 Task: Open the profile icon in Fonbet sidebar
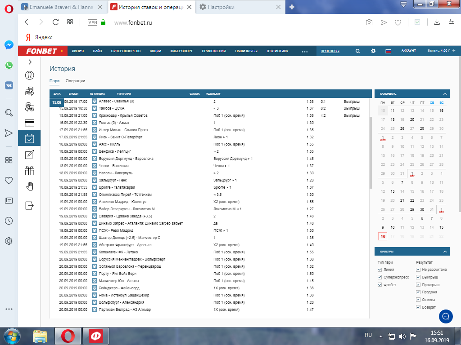click(x=30, y=75)
